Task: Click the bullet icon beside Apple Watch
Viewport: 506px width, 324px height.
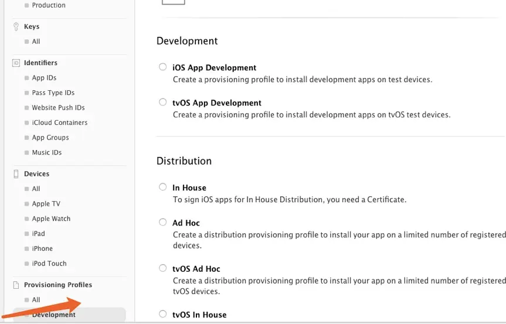Action: (27, 219)
